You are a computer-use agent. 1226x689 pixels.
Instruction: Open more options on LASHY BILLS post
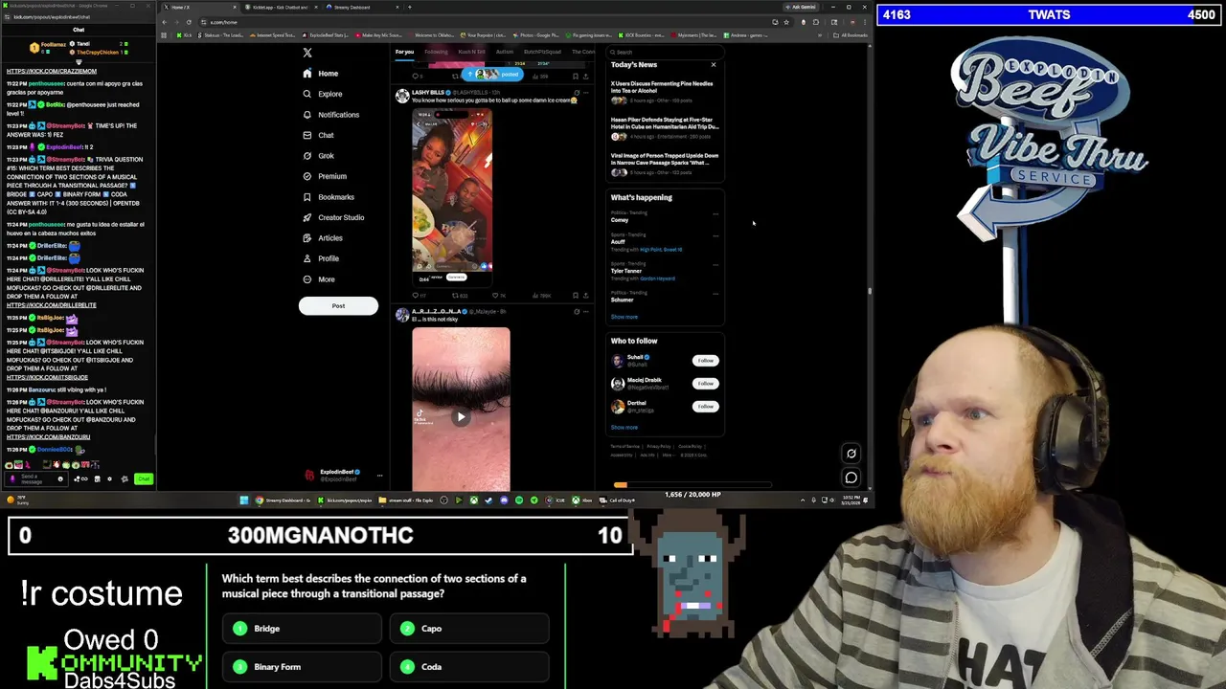coord(586,93)
